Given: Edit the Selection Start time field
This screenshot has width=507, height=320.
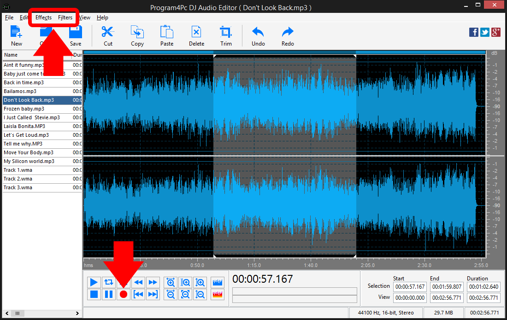Looking at the screenshot, I should point(410,286).
